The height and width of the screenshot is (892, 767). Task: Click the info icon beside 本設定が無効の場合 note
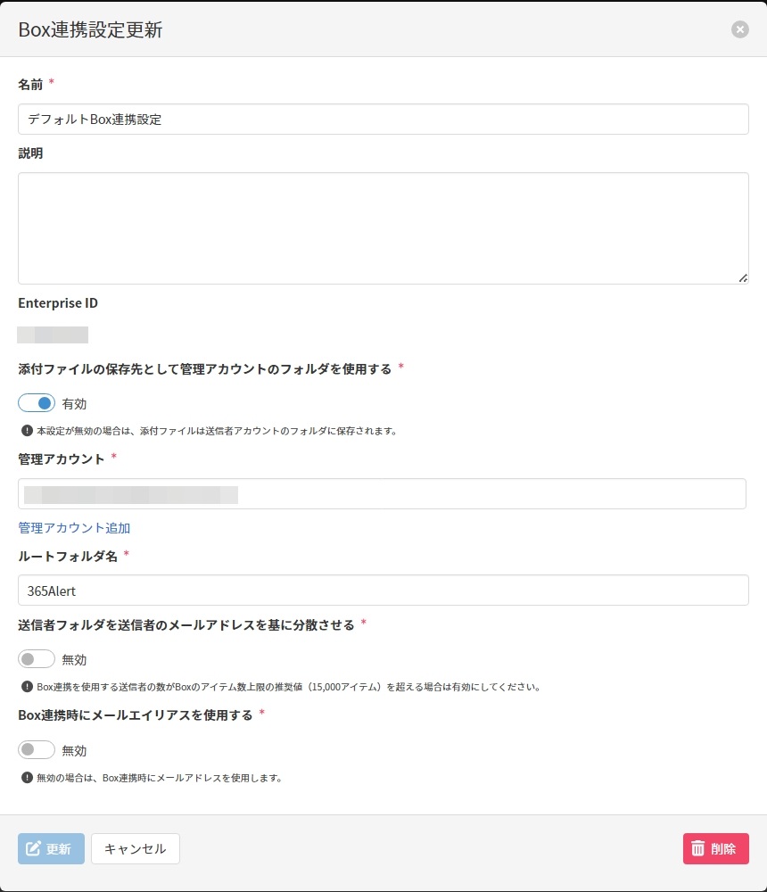click(27, 431)
